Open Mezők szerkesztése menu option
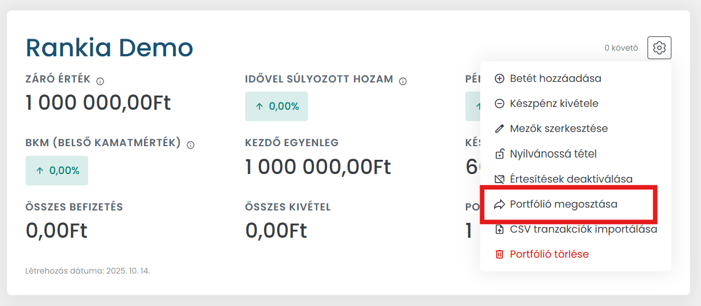701x306 pixels. click(559, 129)
